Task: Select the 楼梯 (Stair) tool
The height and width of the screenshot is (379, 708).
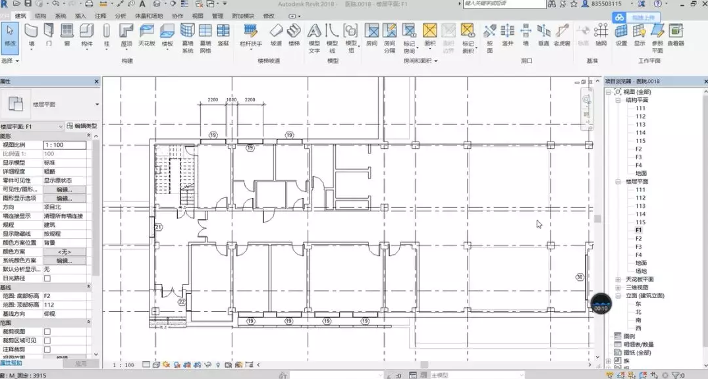Action: pyautogui.click(x=294, y=36)
